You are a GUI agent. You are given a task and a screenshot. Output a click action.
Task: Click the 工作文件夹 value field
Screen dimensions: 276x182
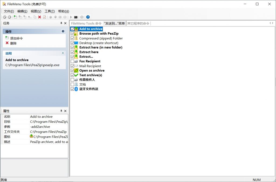(x=49, y=132)
